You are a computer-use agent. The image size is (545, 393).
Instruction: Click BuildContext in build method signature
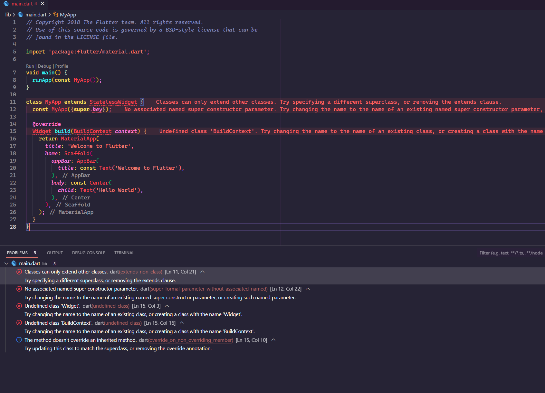pyautogui.click(x=93, y=131)
